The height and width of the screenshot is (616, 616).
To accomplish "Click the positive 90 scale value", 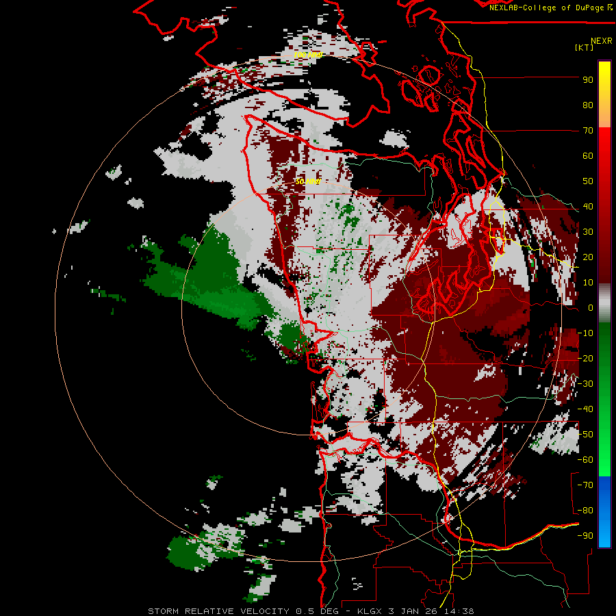I will coord(588,80).
